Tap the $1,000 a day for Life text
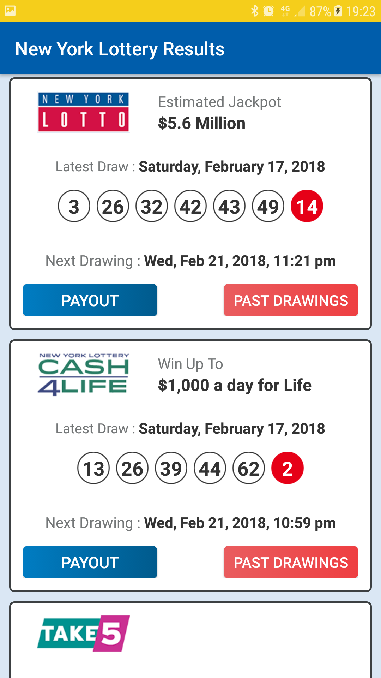 [235, 385]
